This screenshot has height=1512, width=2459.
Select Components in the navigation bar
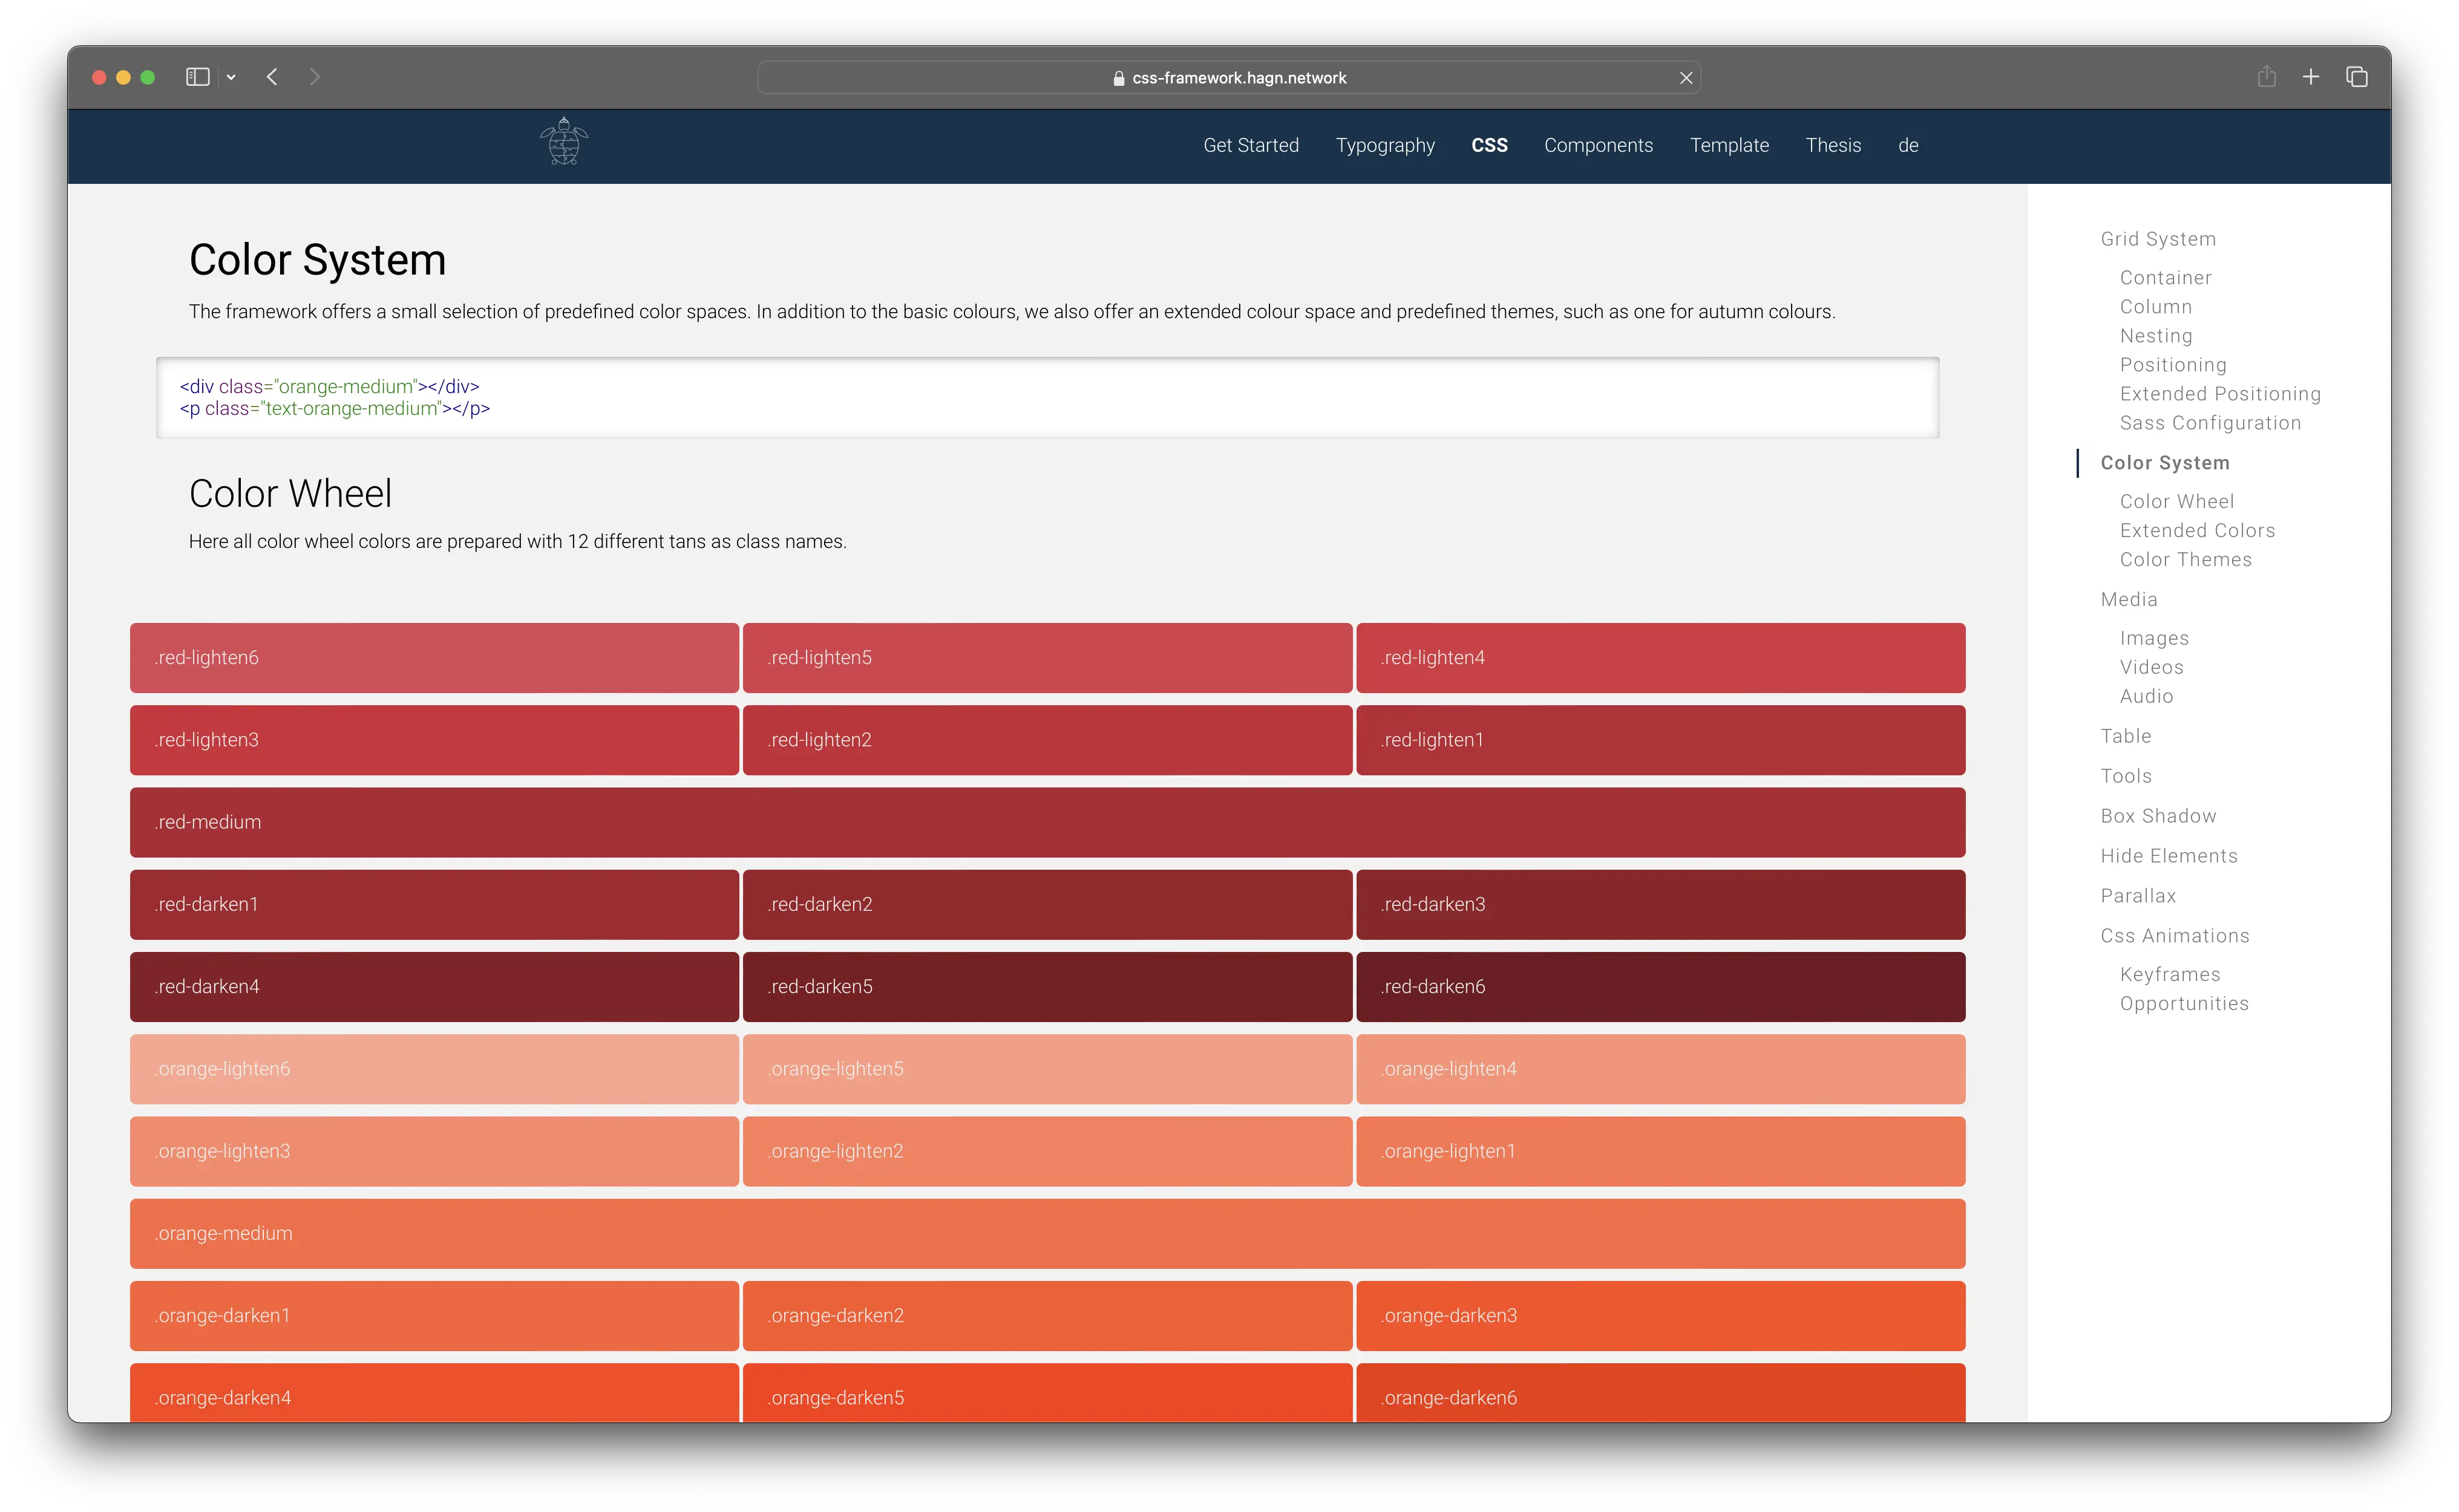point(1597,145)
